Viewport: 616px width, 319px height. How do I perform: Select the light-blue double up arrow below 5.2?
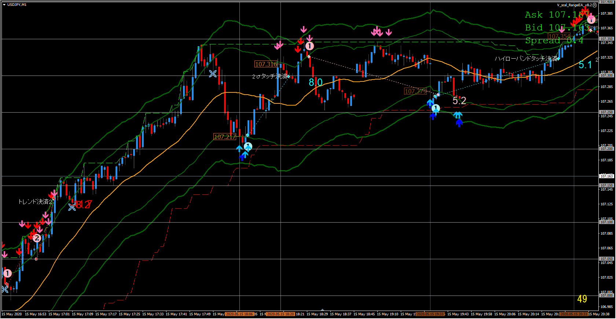coord(458,115)
